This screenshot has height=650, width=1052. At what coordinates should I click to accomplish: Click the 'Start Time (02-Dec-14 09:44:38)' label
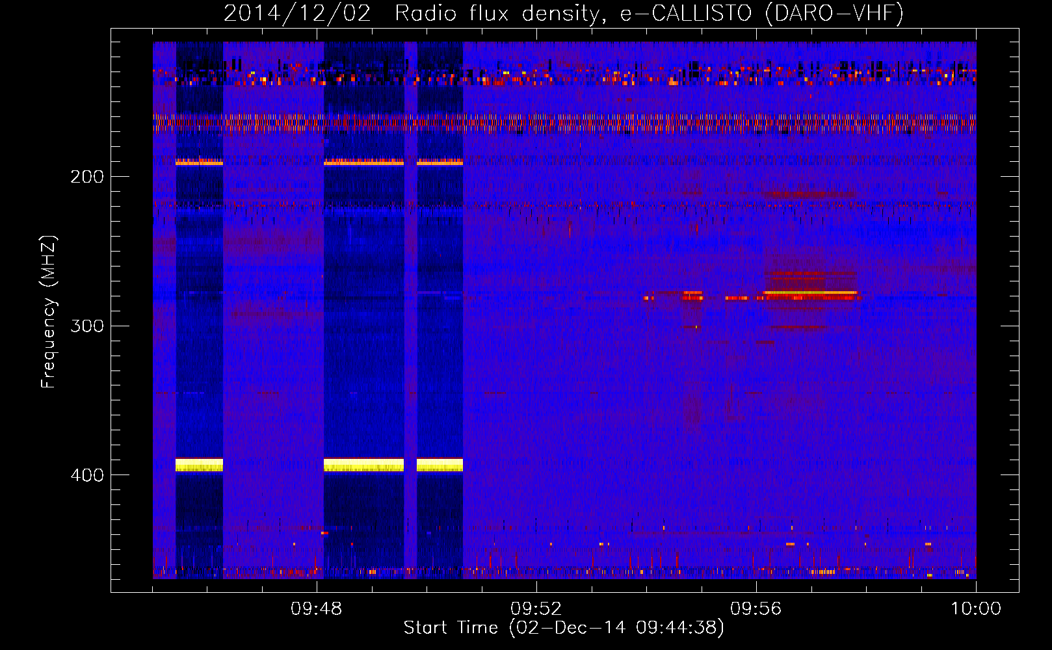pyautogui.click(x=564, y=628)
